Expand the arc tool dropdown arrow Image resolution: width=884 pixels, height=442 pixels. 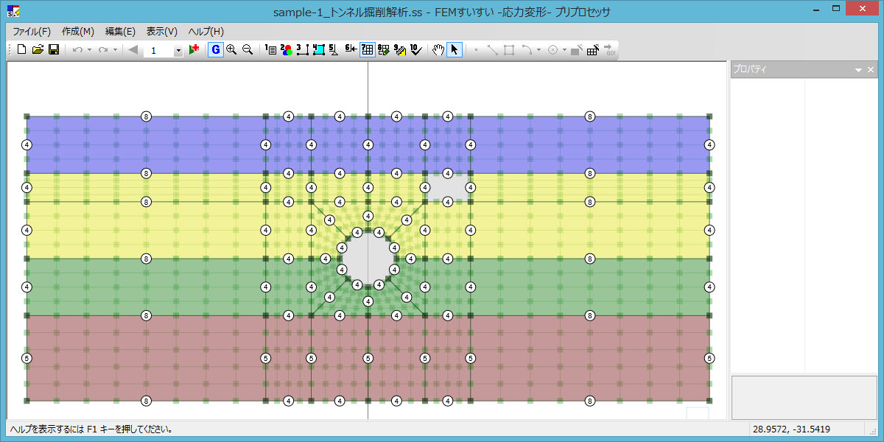(539, 50)
